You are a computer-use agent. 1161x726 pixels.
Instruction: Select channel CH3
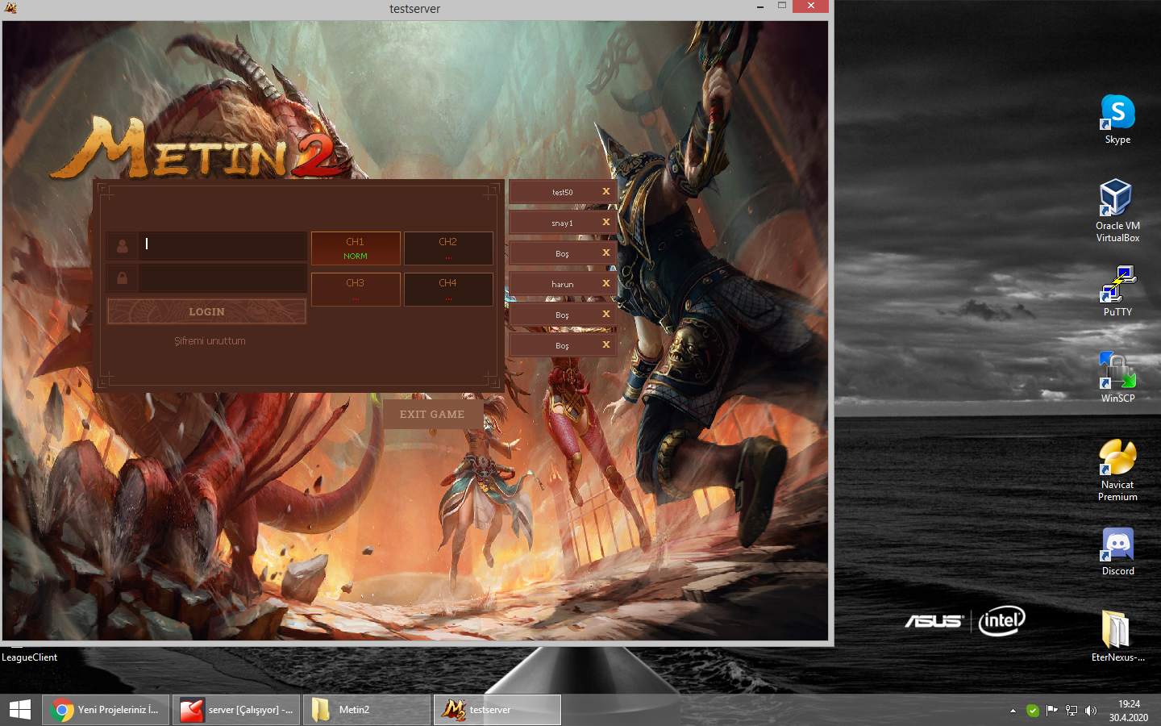point(356,290)
